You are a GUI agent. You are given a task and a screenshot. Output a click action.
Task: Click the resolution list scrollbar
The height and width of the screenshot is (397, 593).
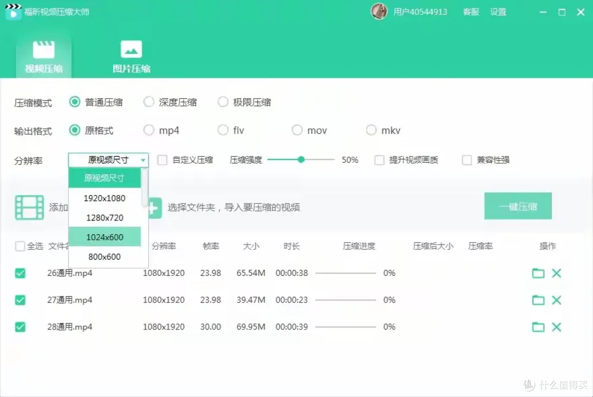point(144,188)
